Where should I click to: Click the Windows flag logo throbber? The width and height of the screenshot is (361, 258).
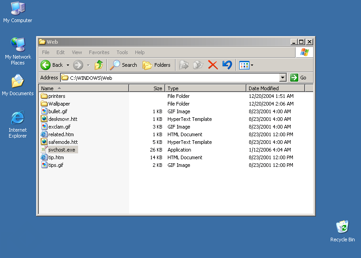point(304,52)
